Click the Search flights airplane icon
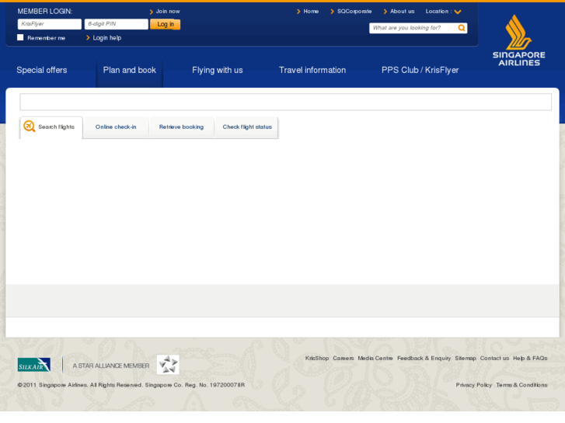Screen dimensions: 565x423 tap(30, 126)
